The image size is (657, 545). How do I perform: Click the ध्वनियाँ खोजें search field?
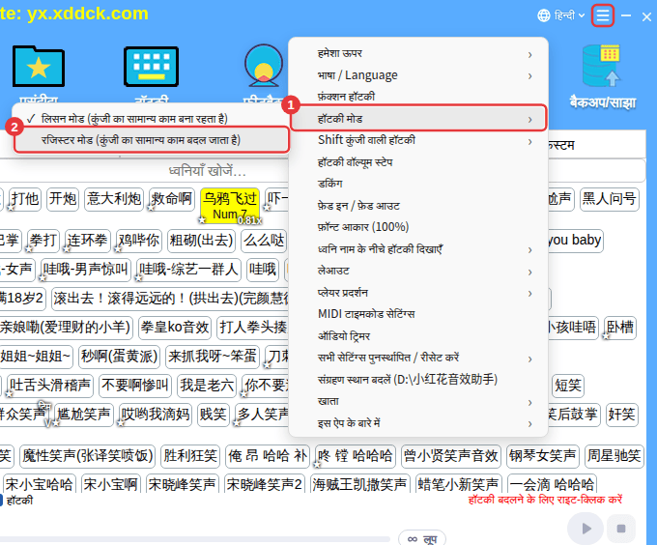pos(208,170)
